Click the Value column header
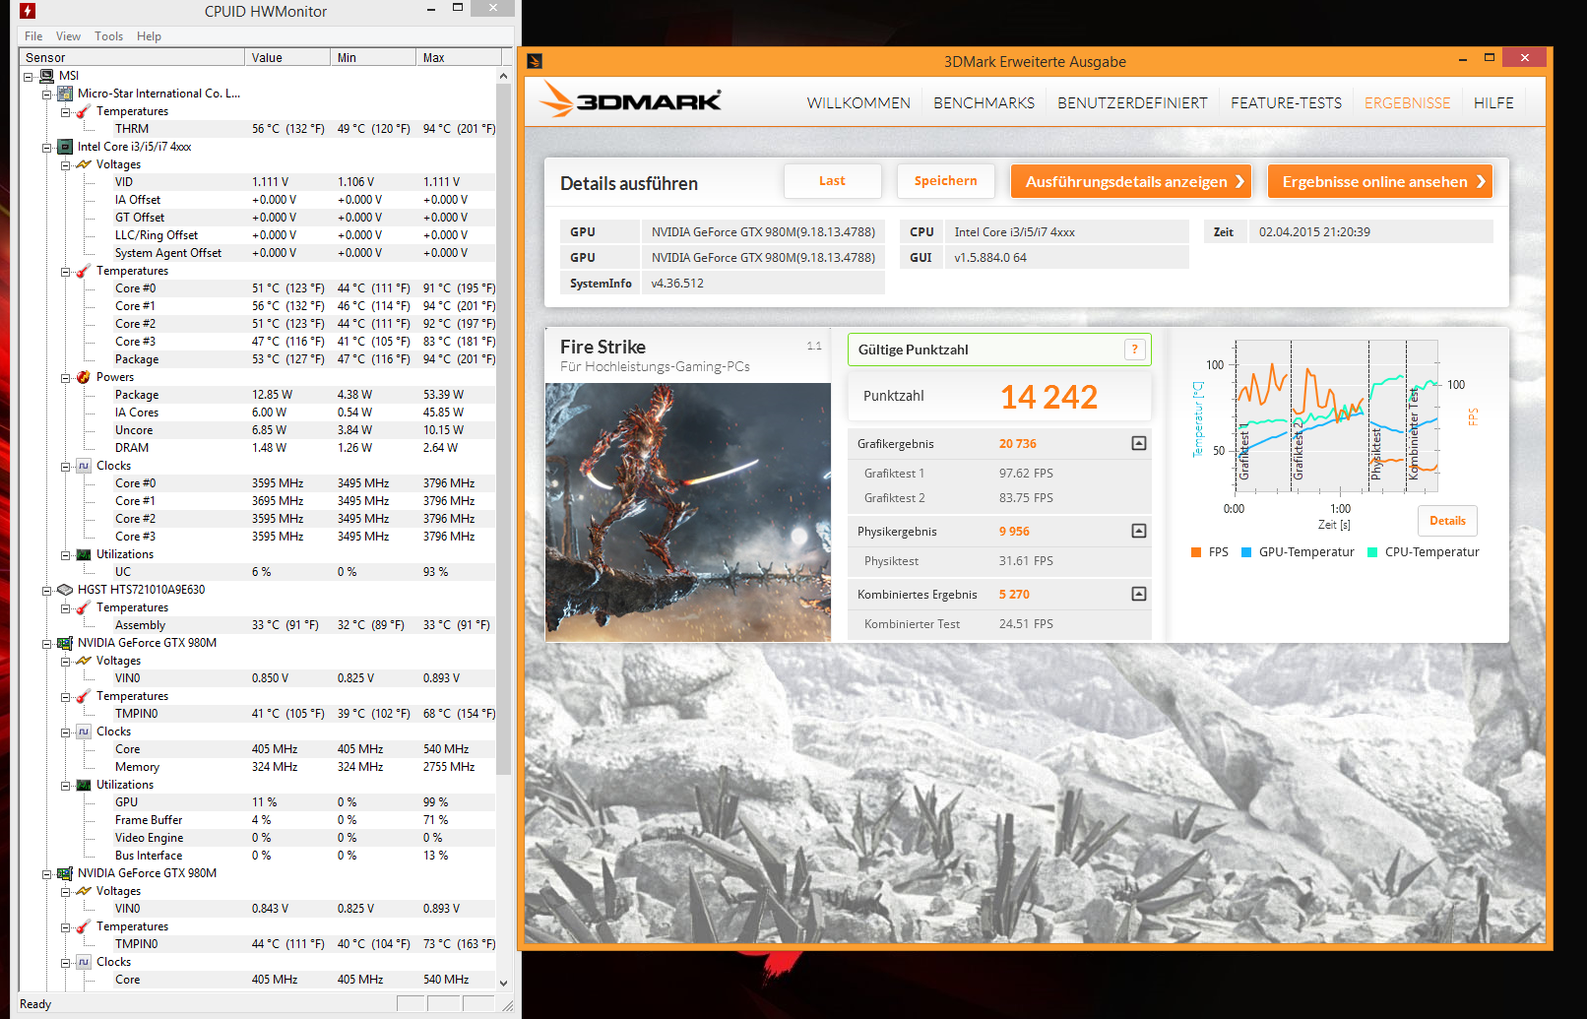This screenshot has width=1587, height=1019. pyautogui.click(x=287, y=57)
